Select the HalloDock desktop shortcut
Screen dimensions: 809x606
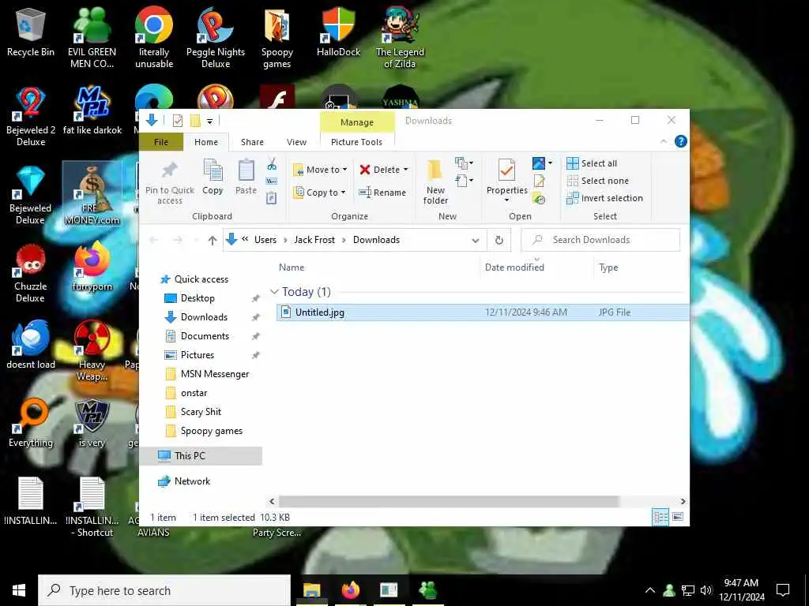[338, 32]
